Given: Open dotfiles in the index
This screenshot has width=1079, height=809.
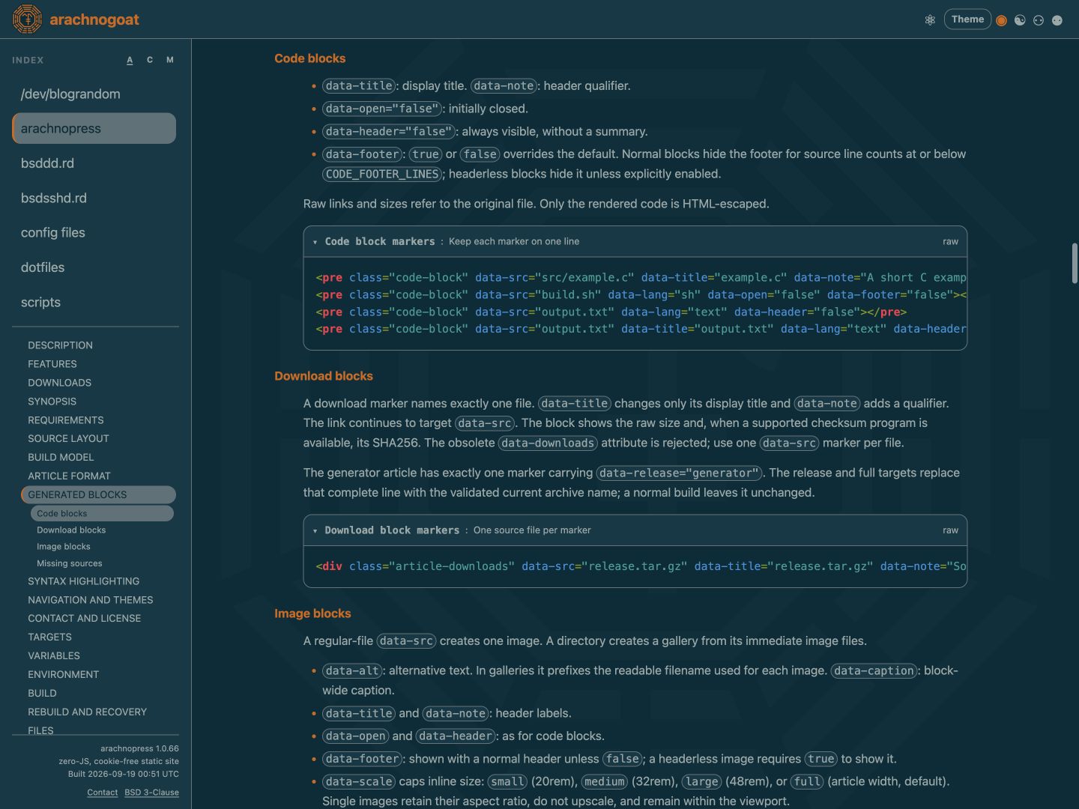Looking at the screenshot, I should [x=94, y=267].
